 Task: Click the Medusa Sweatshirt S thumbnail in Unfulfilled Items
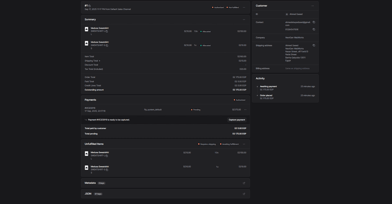87,168
